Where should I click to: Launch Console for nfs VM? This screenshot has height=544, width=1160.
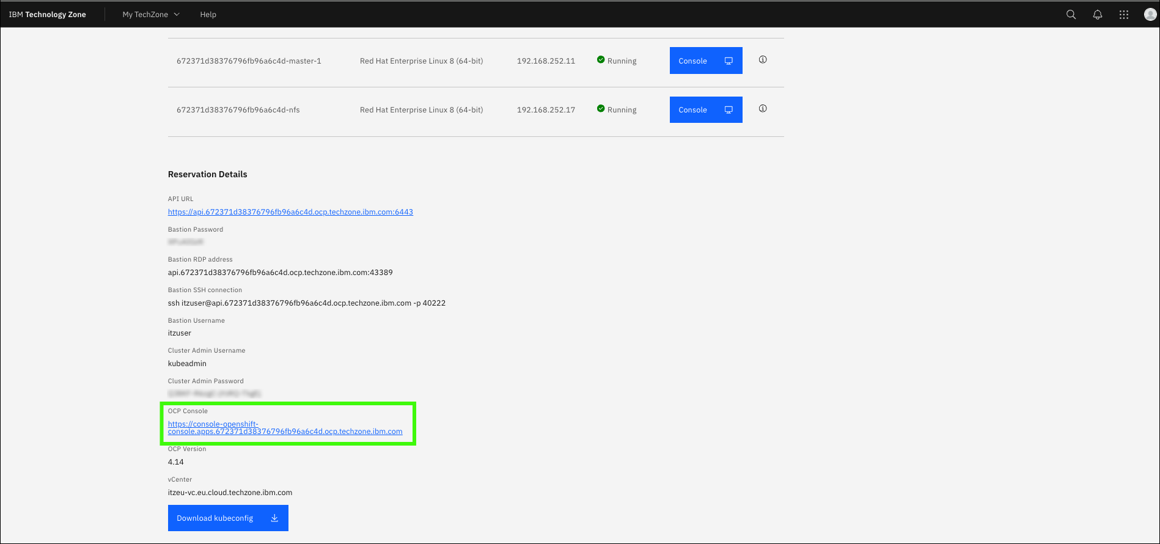693,110
